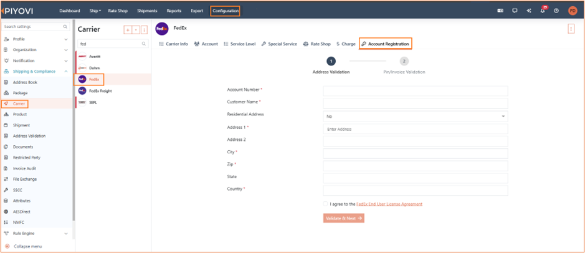Click search icon in carrier filter box
This screenshot has height=253, width=585.
click(x=144, y=44)
